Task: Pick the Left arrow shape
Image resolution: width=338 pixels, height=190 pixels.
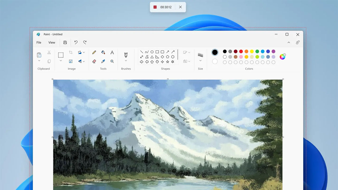Action: click(x=147, y=62)
